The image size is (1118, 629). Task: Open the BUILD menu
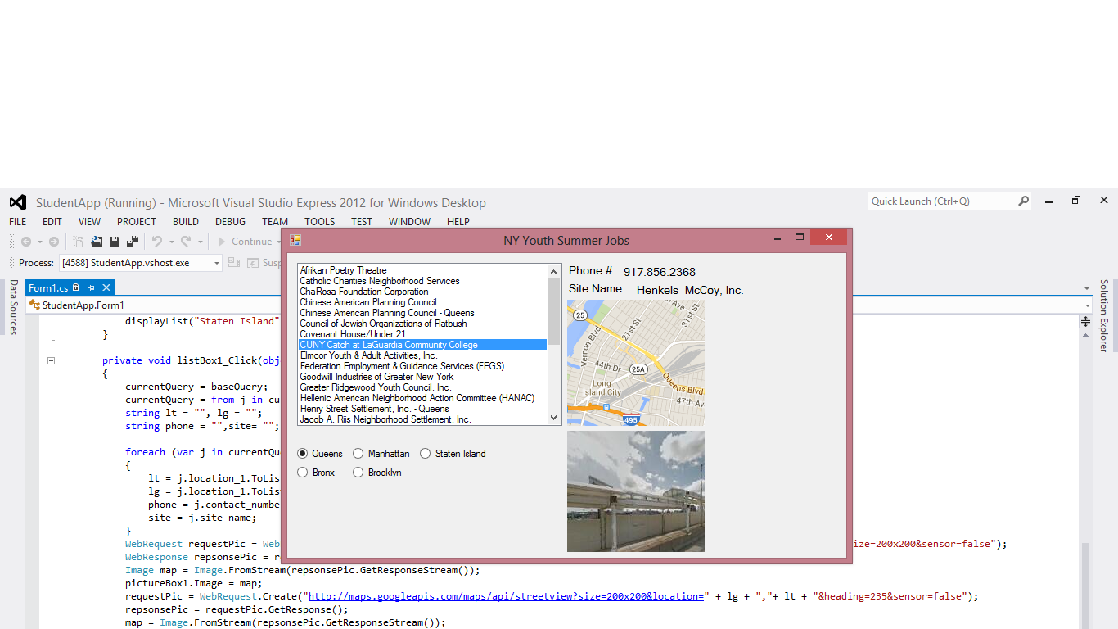186,222
